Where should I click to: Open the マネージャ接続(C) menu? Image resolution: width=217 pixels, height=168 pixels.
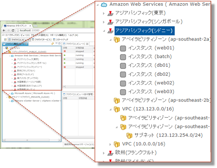(58, 35)
